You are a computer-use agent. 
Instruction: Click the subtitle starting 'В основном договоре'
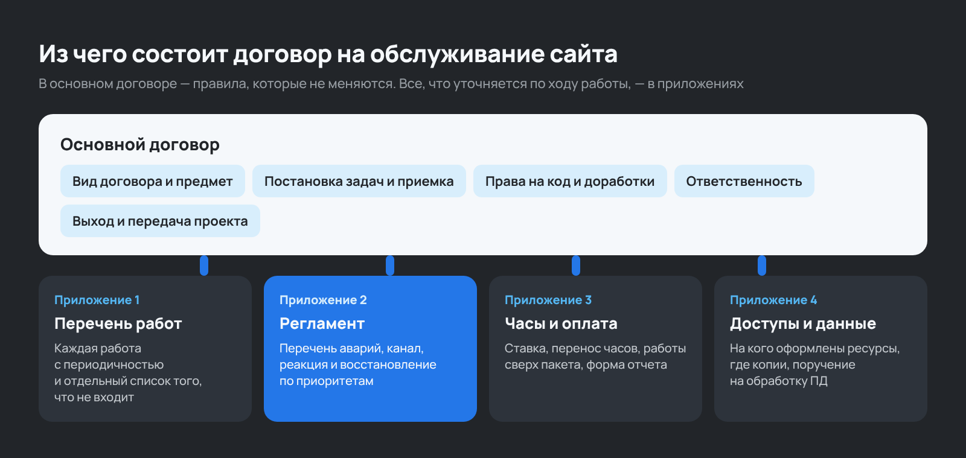click(x=391, y=84)
